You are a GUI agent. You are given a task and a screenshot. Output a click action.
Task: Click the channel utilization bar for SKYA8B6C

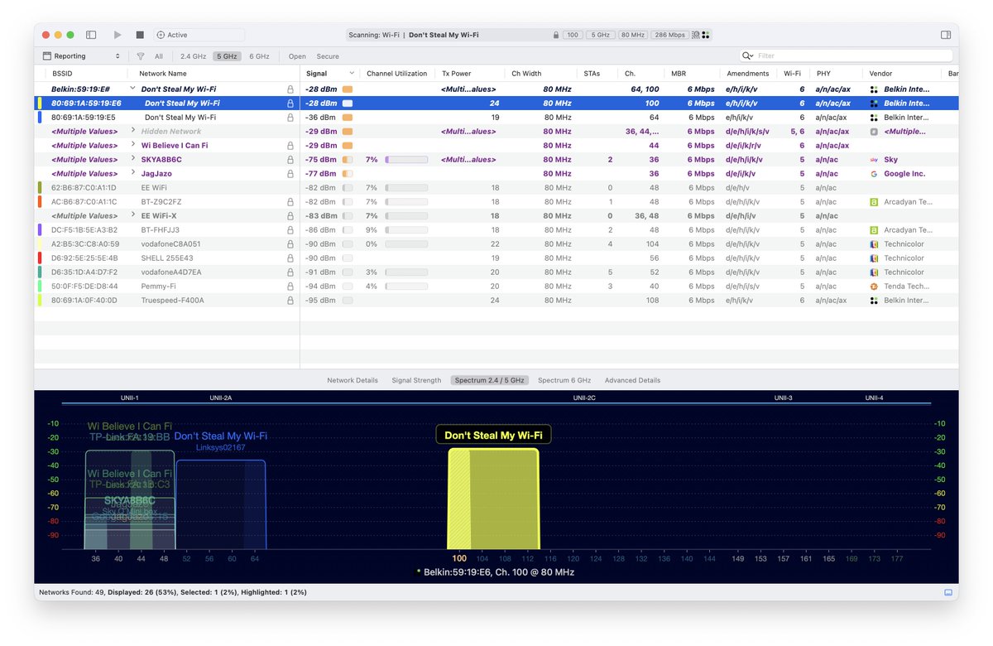click(405, 159)
